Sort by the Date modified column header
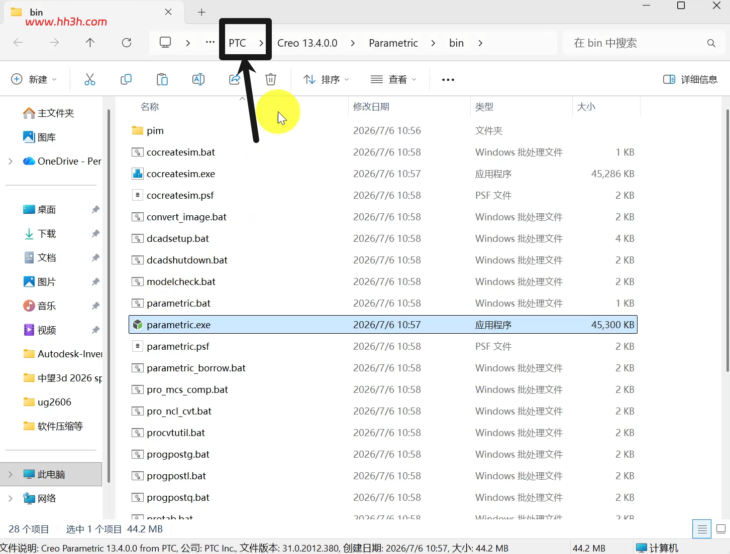Viewport: 730px width, 554px height. pos(371,106)
